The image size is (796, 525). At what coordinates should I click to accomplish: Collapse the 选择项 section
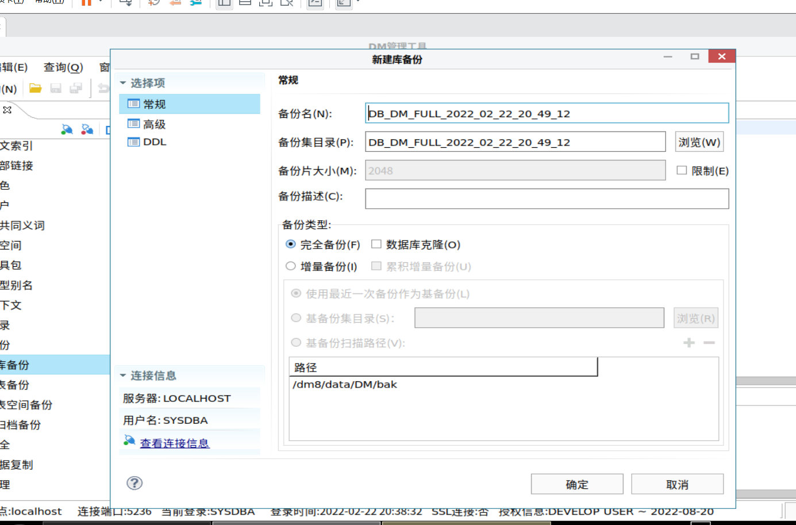pyautogui.click(x=123, y=83)
